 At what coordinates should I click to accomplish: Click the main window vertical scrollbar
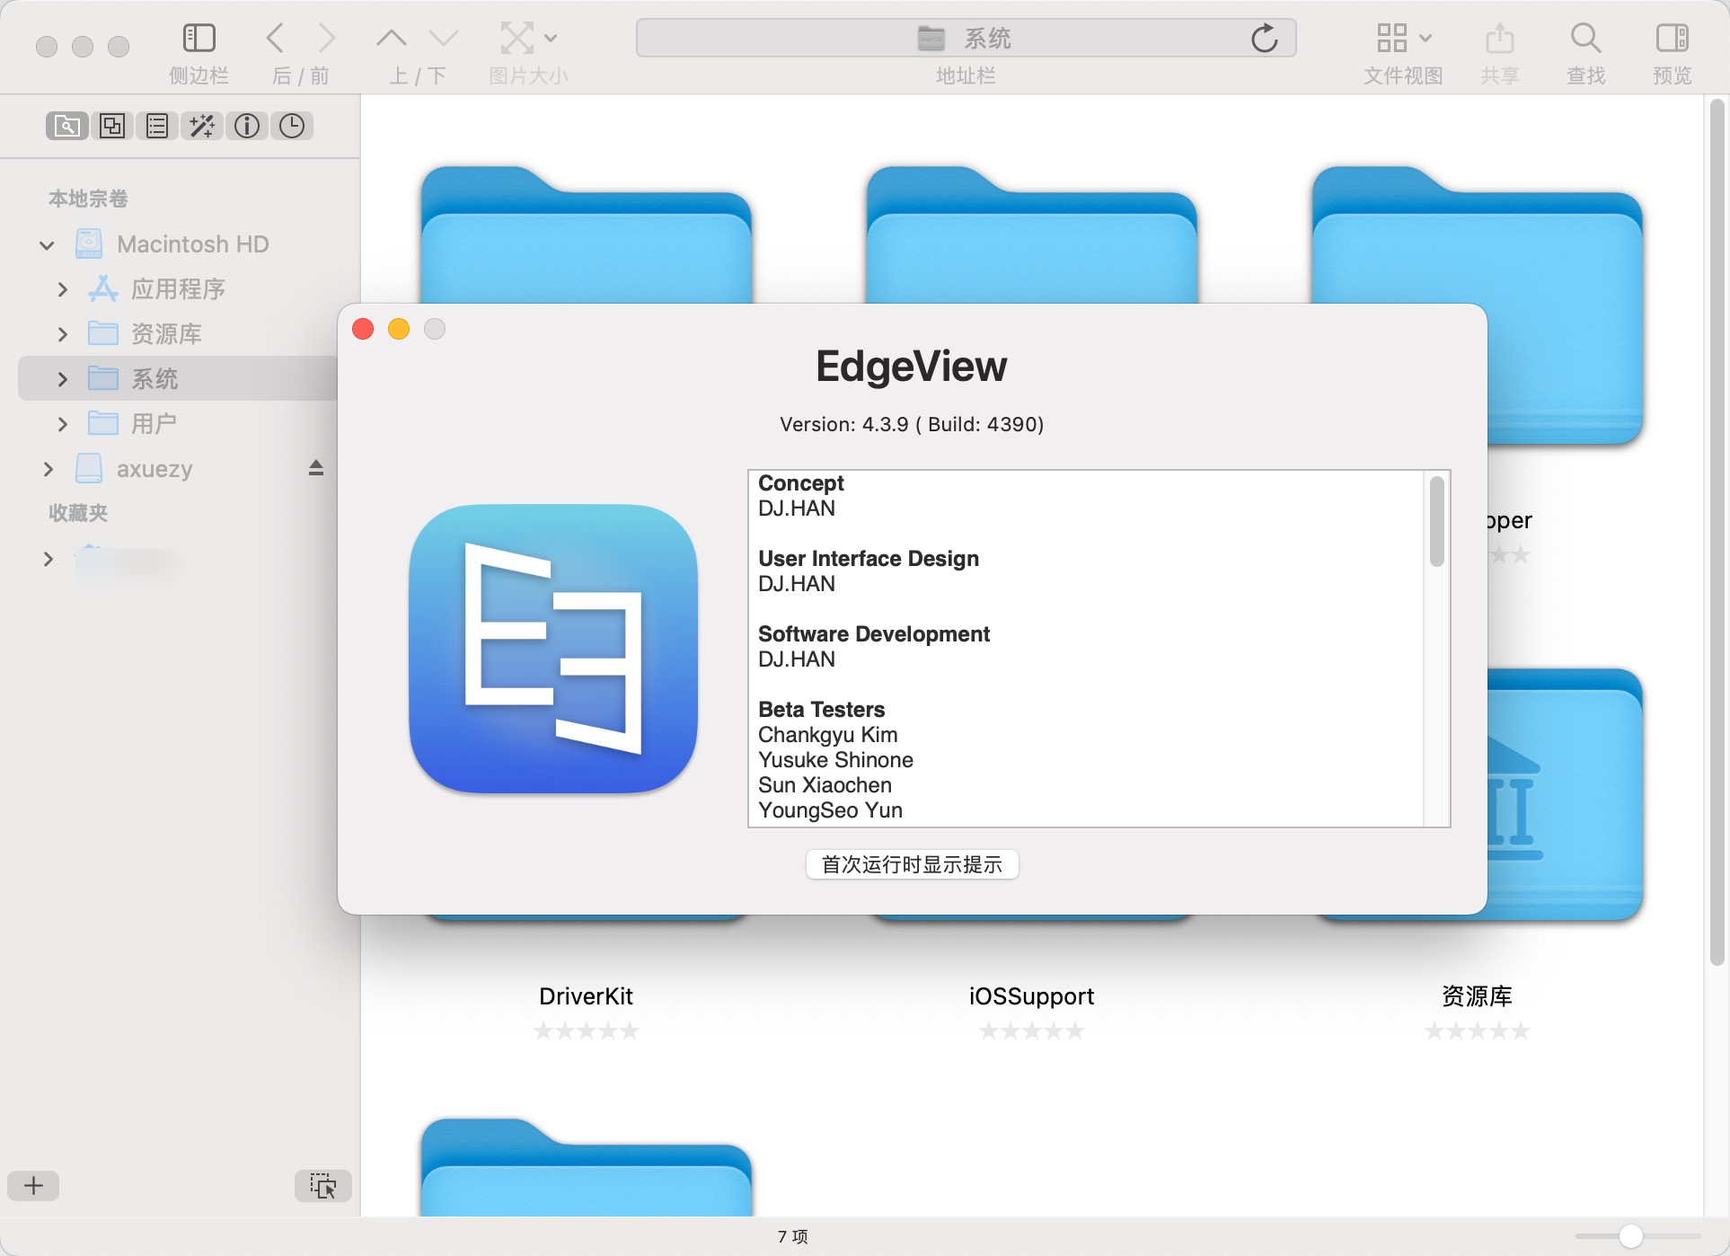(x=1717, y=532)
